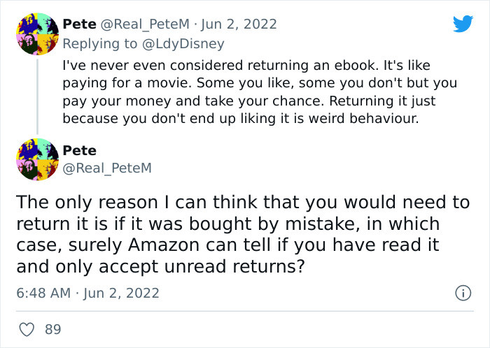Open Pete's avatar on the first tweet
The height and width of the screenshot is (348, 490).
(37, 34)
